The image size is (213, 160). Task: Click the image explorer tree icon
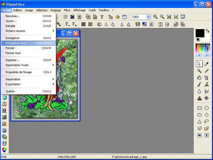(x=110, y=17)
